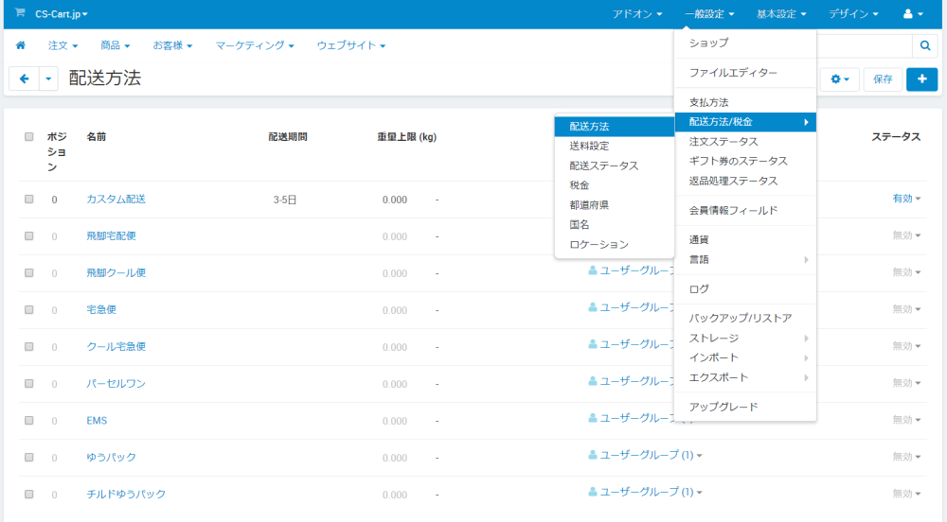Select 返品処理ステータス menu entry
This screenshot has width=947, height=522.
tap(744, 181)
